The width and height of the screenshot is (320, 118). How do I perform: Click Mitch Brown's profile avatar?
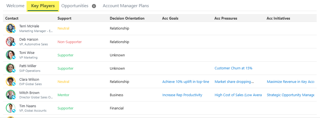[x=11, y=95]
